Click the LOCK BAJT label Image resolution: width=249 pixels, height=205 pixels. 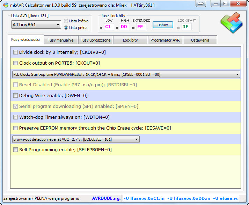(187, 21)
